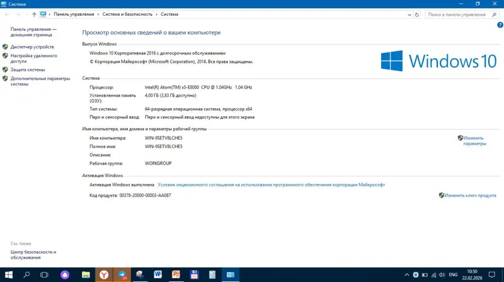504x282 pixels.
Task: Click shield icon beside advanced system settings
Action: tap(5, 79)
